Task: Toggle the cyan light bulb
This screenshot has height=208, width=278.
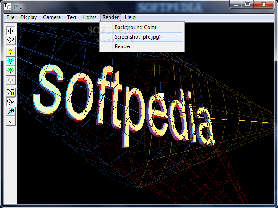Action: (x=10, y=61)
